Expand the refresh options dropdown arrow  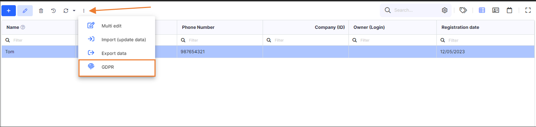(74, 11)
